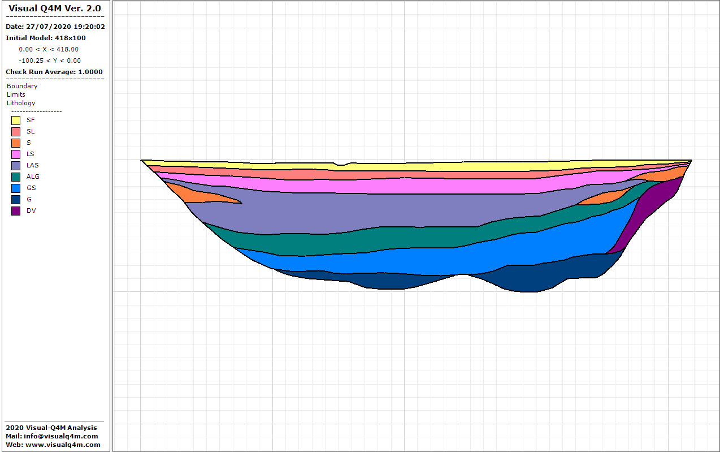Click the GS legend label
This screenshot has width=720, height=452.
click(x=31, y=188)
